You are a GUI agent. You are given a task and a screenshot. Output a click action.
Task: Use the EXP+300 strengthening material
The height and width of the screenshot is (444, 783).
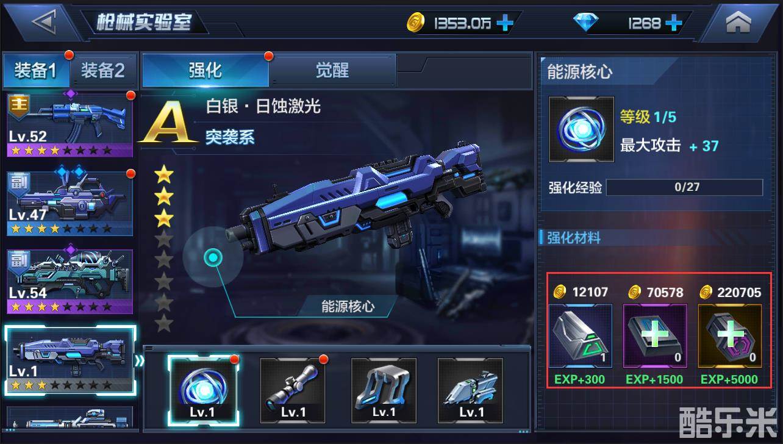pyautogui.click(x=580, y=336)
